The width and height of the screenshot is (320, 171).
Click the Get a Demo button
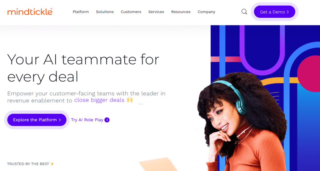pos(274,12)
